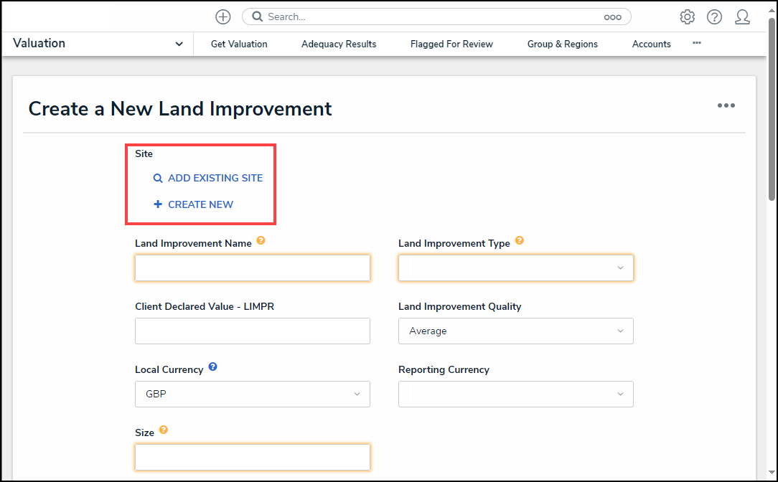Click the plus circle quick-create icon
Viewport: 778px width, 482px height.
tap(222, 17)
